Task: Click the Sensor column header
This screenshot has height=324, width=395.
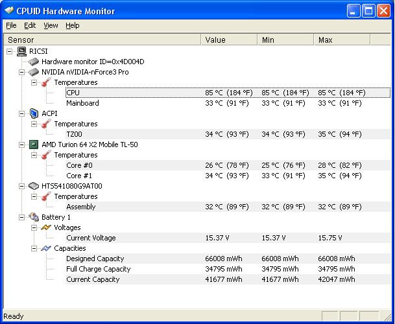Action: (x=102, y=40)
